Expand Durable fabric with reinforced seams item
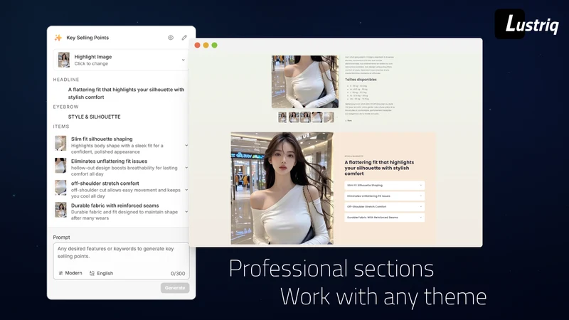The height and width of the screenshot is (320, 569). point(186,212)
